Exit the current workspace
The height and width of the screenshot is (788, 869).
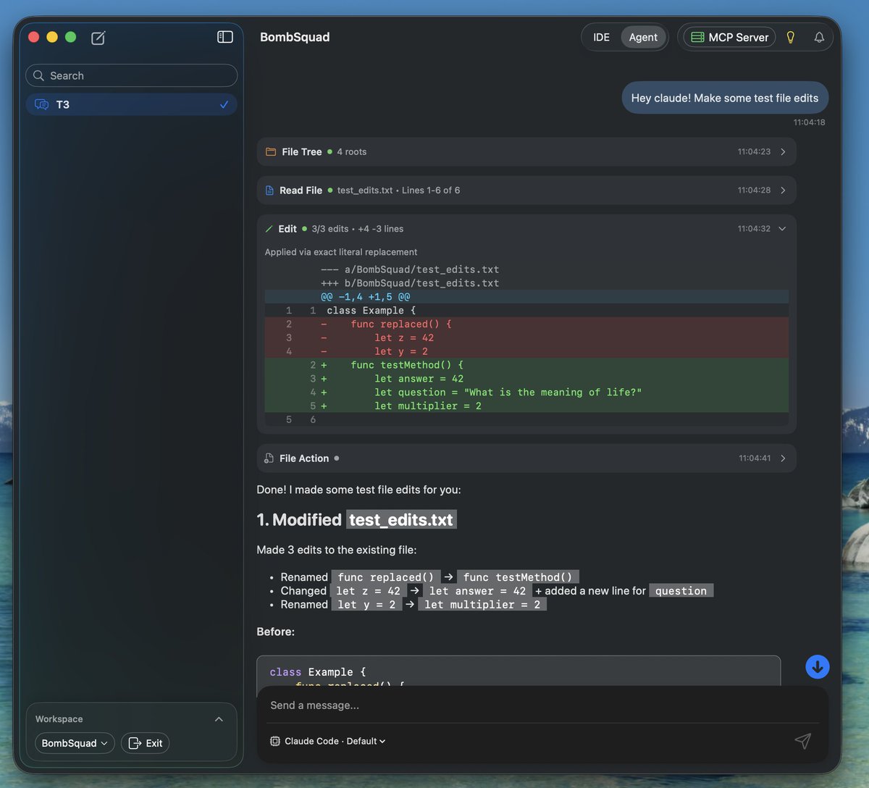(145, 743)
